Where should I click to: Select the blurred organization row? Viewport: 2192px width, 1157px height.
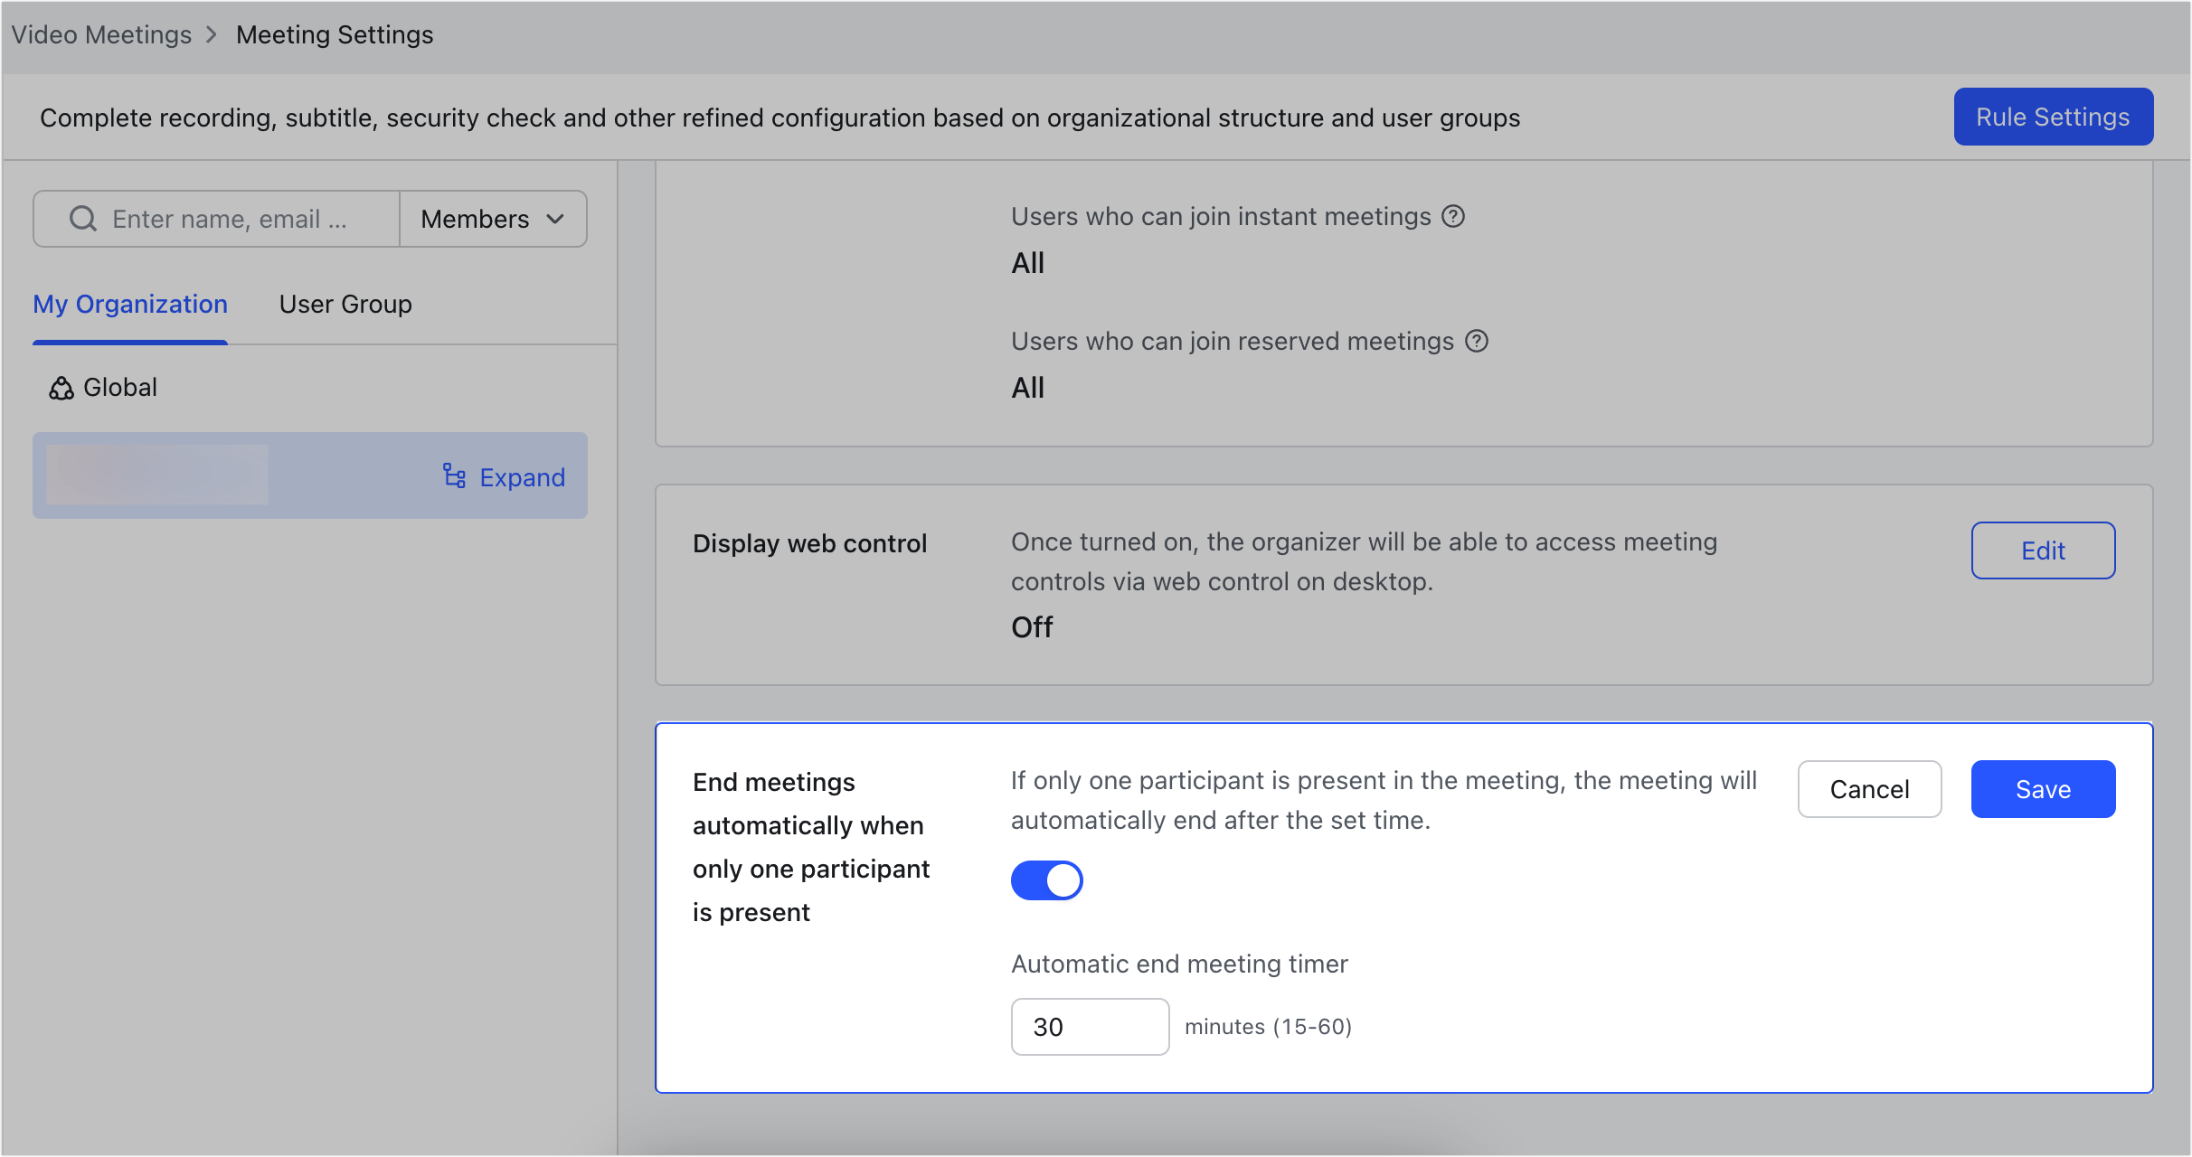point(310,475)
